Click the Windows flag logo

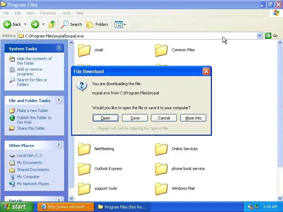tap(276, 13)
